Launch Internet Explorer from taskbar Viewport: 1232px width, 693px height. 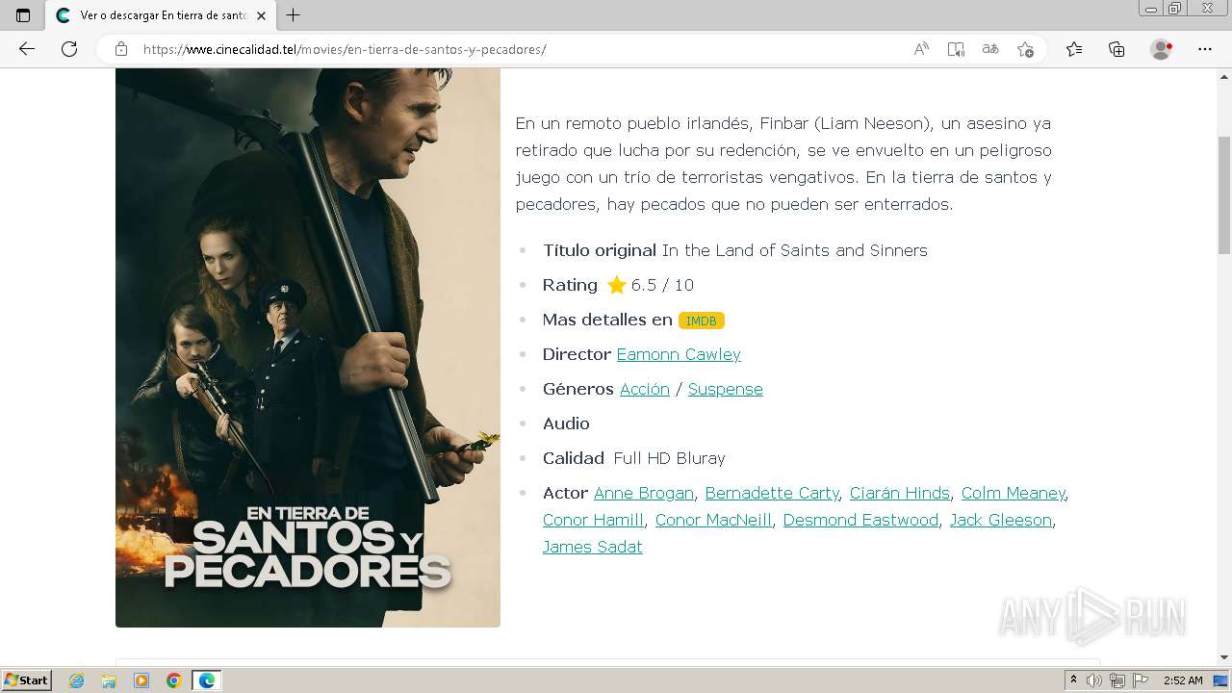pyautogui.click(x=76, y=680)
